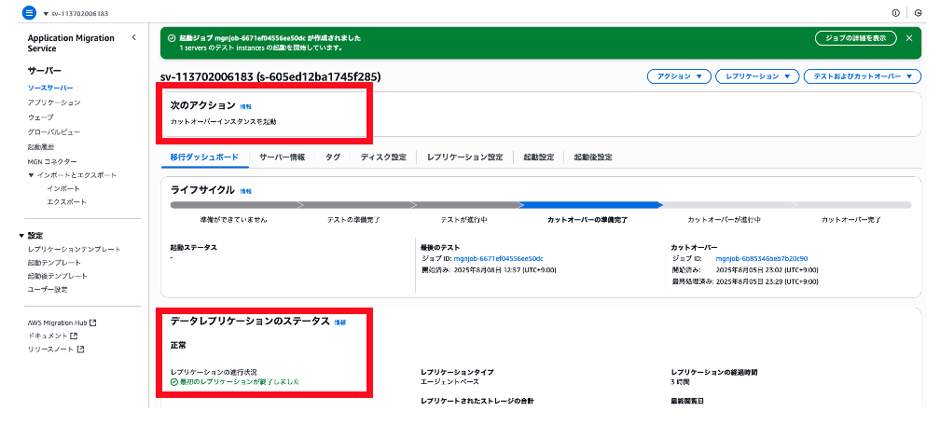Switch to the ディスク設定 tab
Image resolution: width=940 pixels, height=425 pixels.
click(x=383, y=158)
